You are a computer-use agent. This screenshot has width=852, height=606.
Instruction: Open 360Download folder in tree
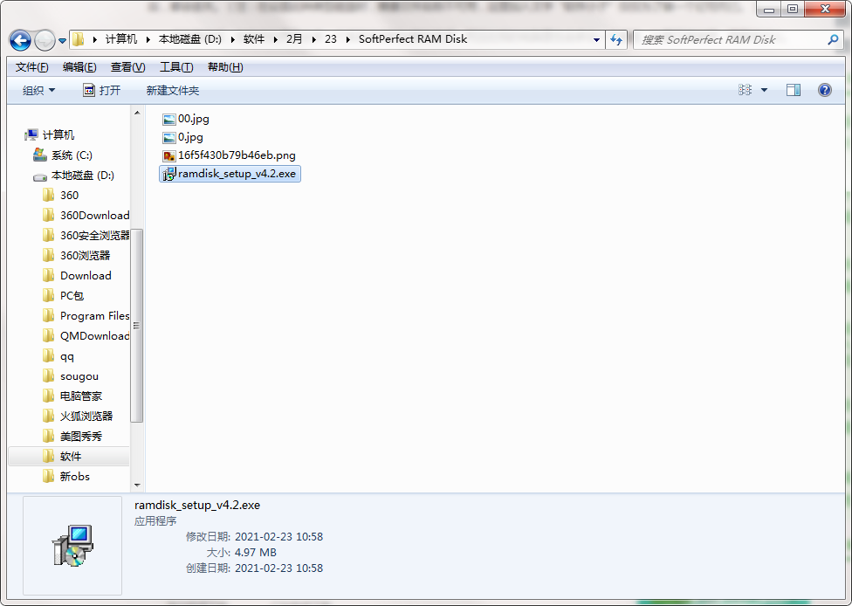pyautogui.click(x=86, y=215)
